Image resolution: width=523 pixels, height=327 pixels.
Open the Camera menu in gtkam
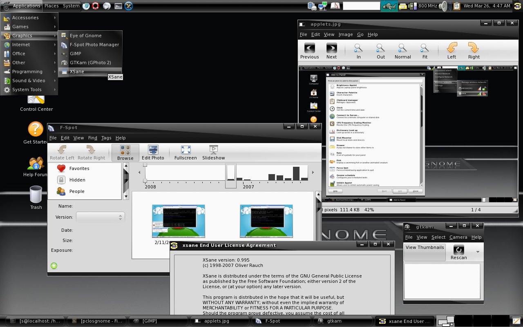coord(458,237)
